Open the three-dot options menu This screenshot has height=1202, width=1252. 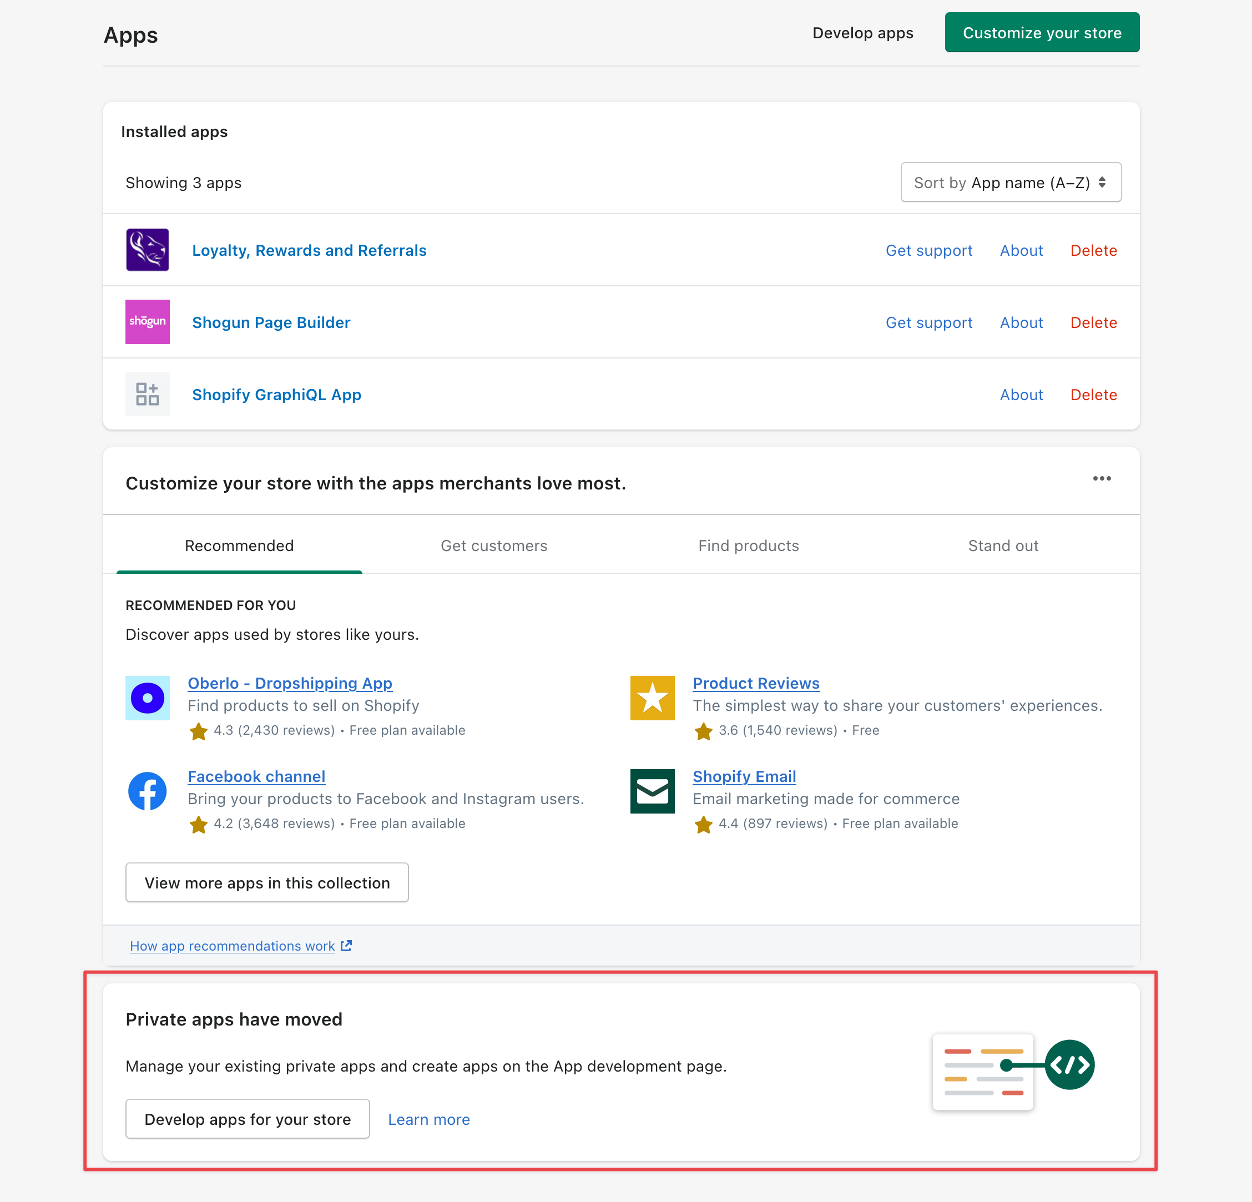coord(1101,479)
